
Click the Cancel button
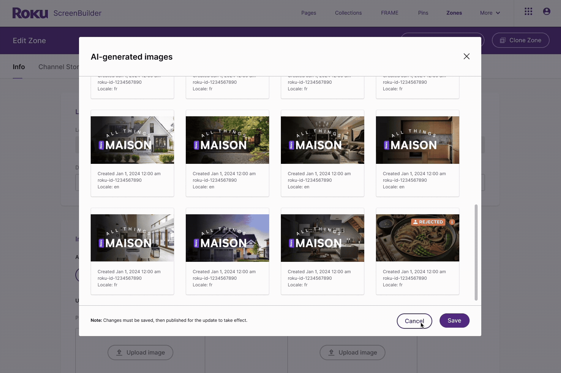pyautogui.click(x=414, y=321)
